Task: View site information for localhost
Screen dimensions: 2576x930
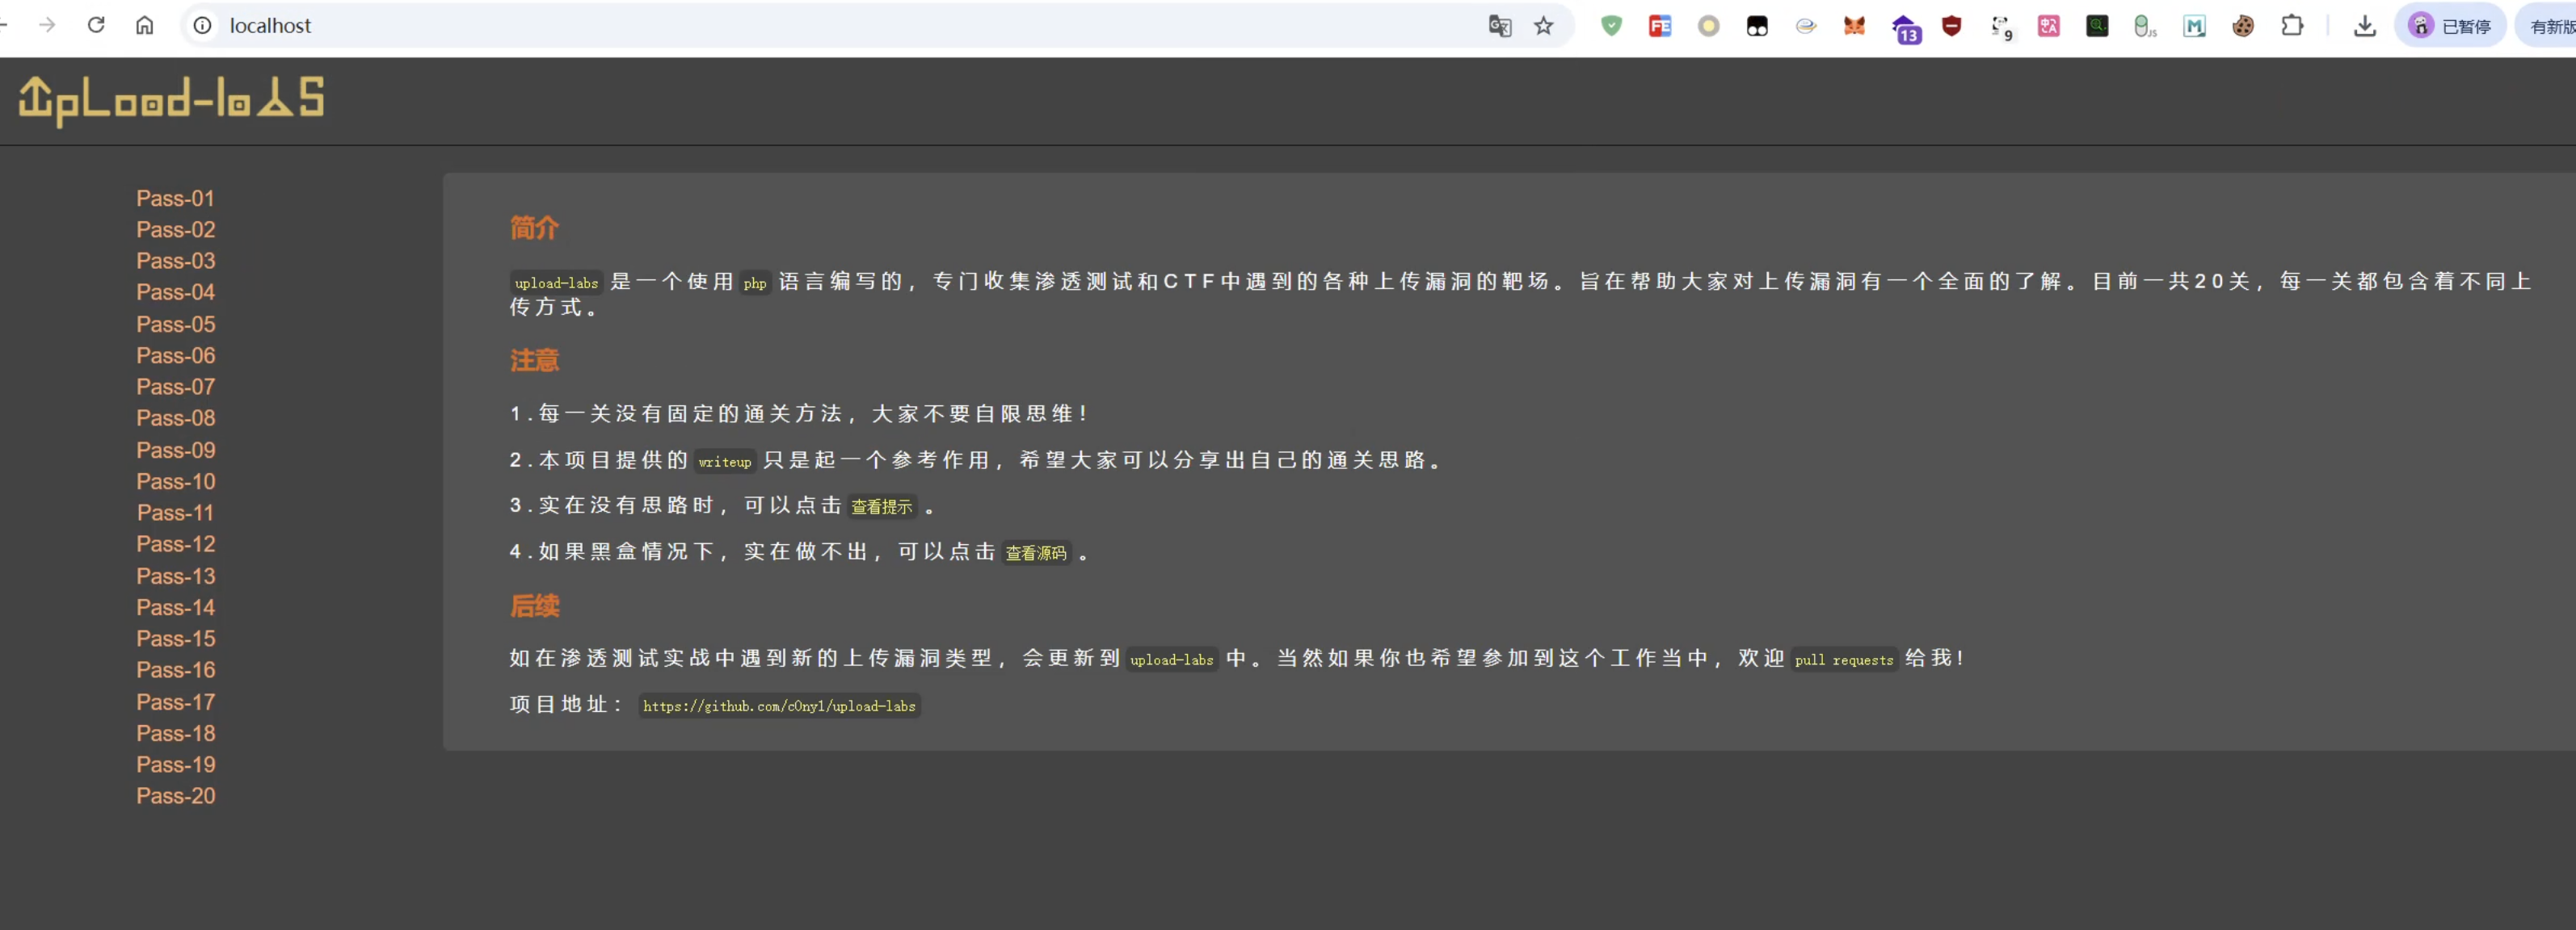Action: pyautogui.click(x=202, y=25)
